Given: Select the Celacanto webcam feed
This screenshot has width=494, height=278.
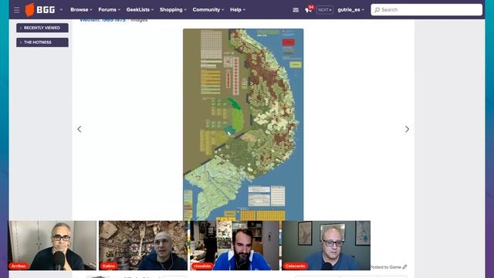Looking at the screenshot, I should pyautogui.click(x=326, y=246).
